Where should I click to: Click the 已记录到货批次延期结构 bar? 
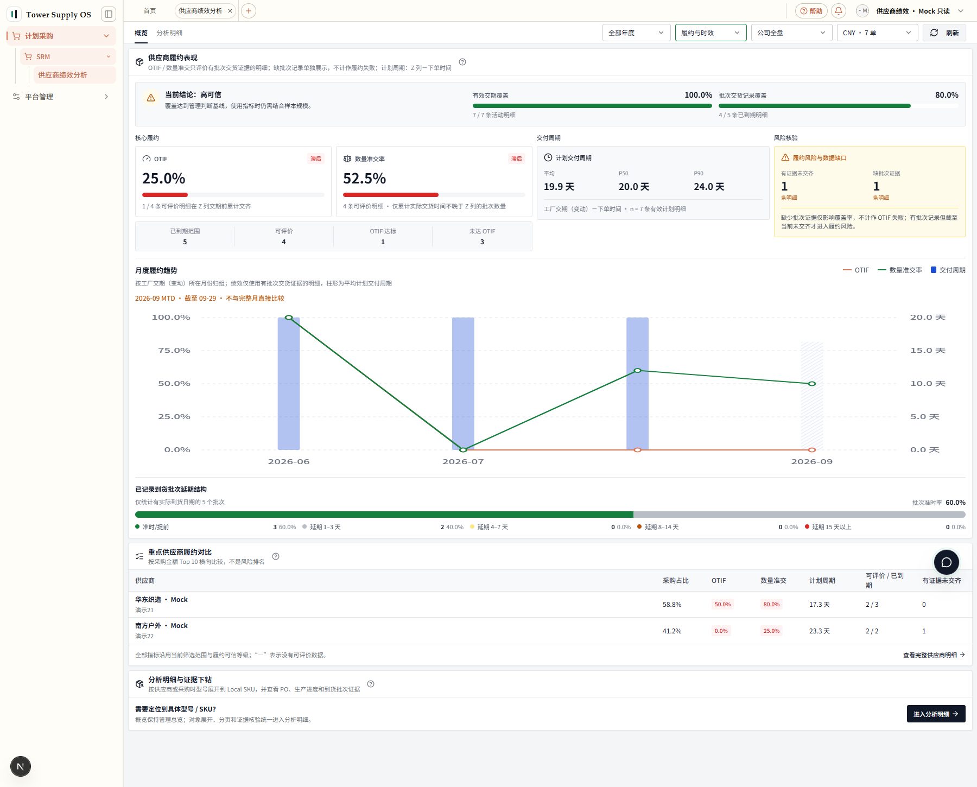(550, 514)
